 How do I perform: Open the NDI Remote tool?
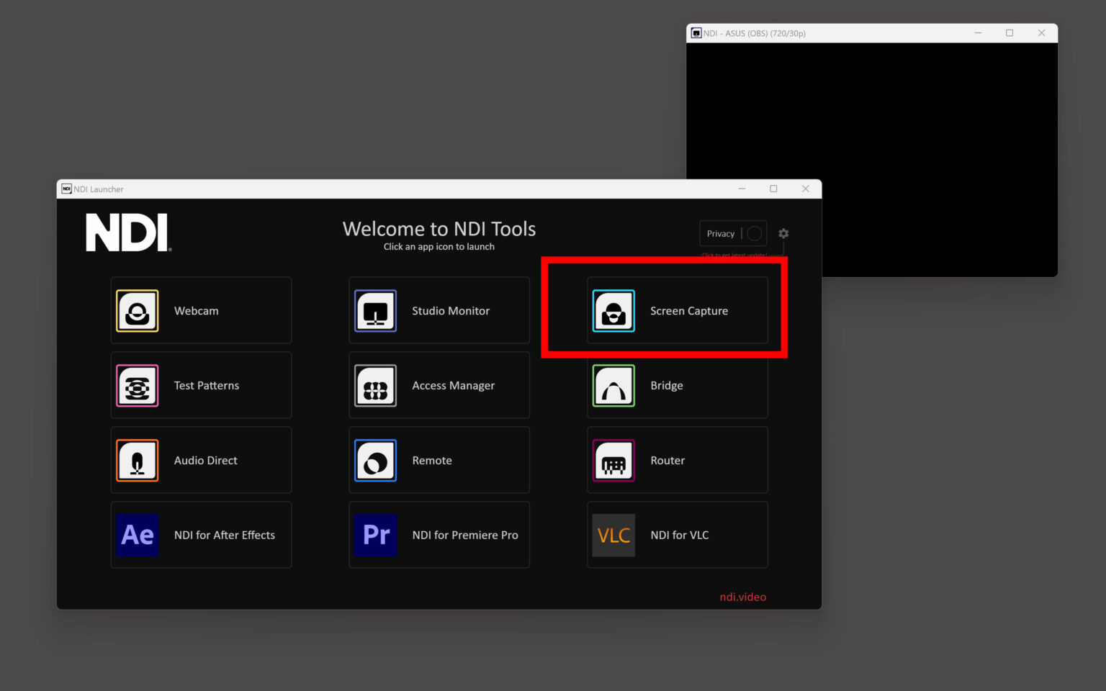(x=439, y=460)
